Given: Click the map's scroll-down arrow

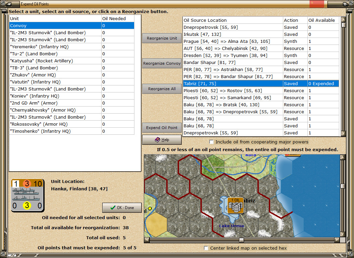Looking at the screenshot, I should tap(343, 234).
